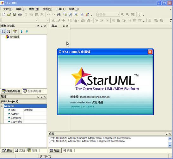
Task: Open the 视图(V) menu
Action: 47,9
